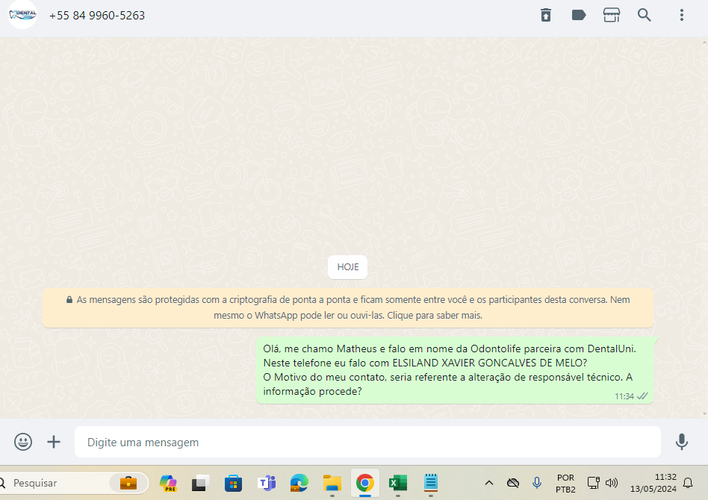Open Task View on the taskbar

(200, 484)
